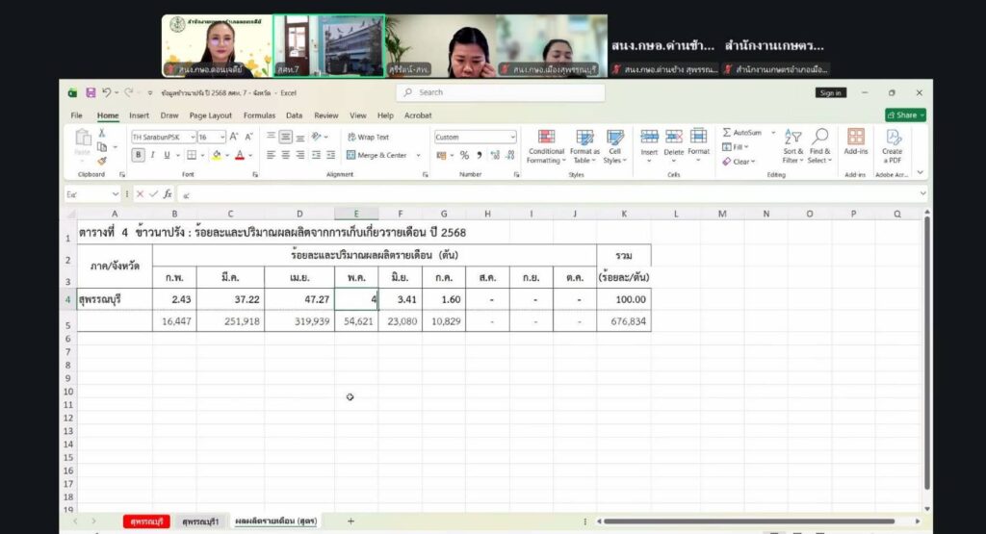Switch to the Page Layout ribbon tab
This screenshot has height=534, width=986.
point(210,115)
